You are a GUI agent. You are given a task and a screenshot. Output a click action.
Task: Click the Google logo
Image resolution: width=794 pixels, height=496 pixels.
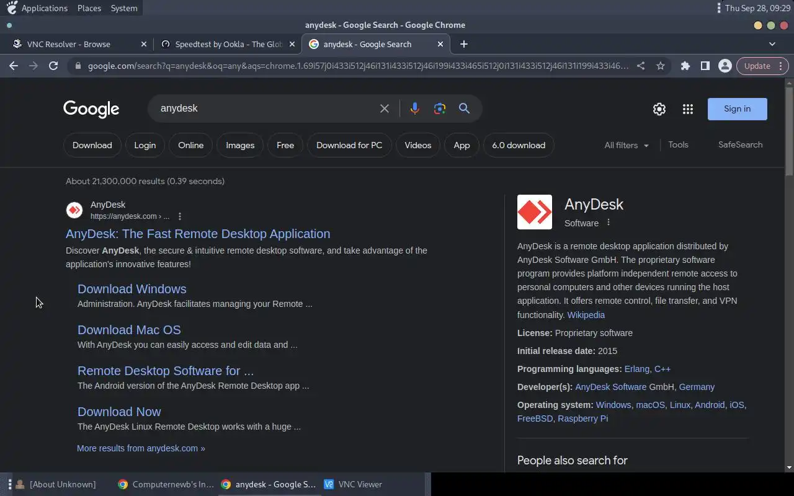coord(91,109)
